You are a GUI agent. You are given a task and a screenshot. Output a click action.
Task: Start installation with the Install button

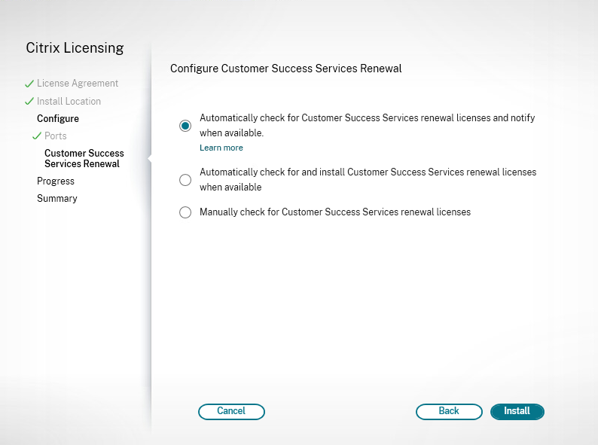[x=517, y=411]
